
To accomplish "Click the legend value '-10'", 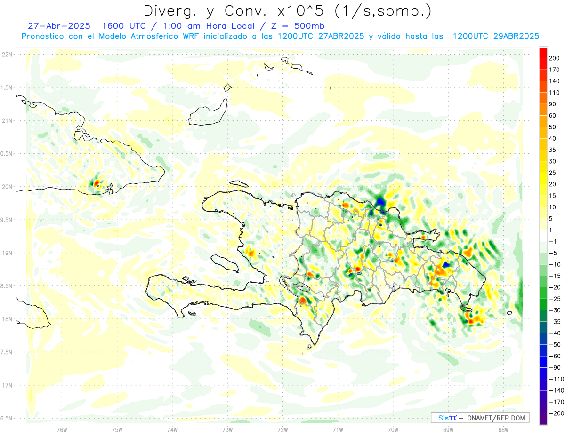I will (x=555, y=265).
